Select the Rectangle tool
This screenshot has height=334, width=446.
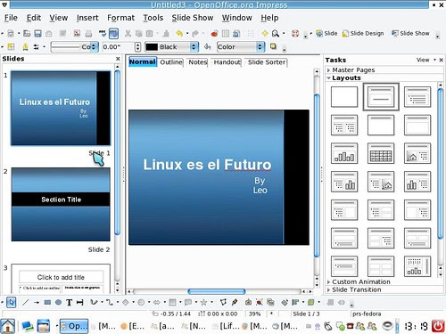[x=47, y=303]
